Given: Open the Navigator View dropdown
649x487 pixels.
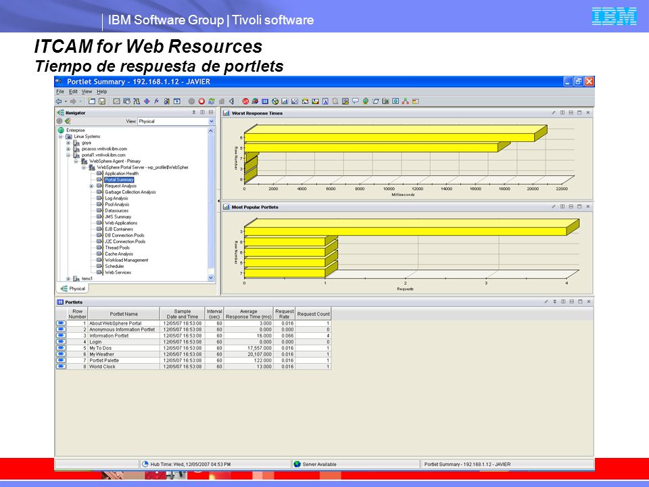Looking at the screenshot, I should tap(212, 121).
